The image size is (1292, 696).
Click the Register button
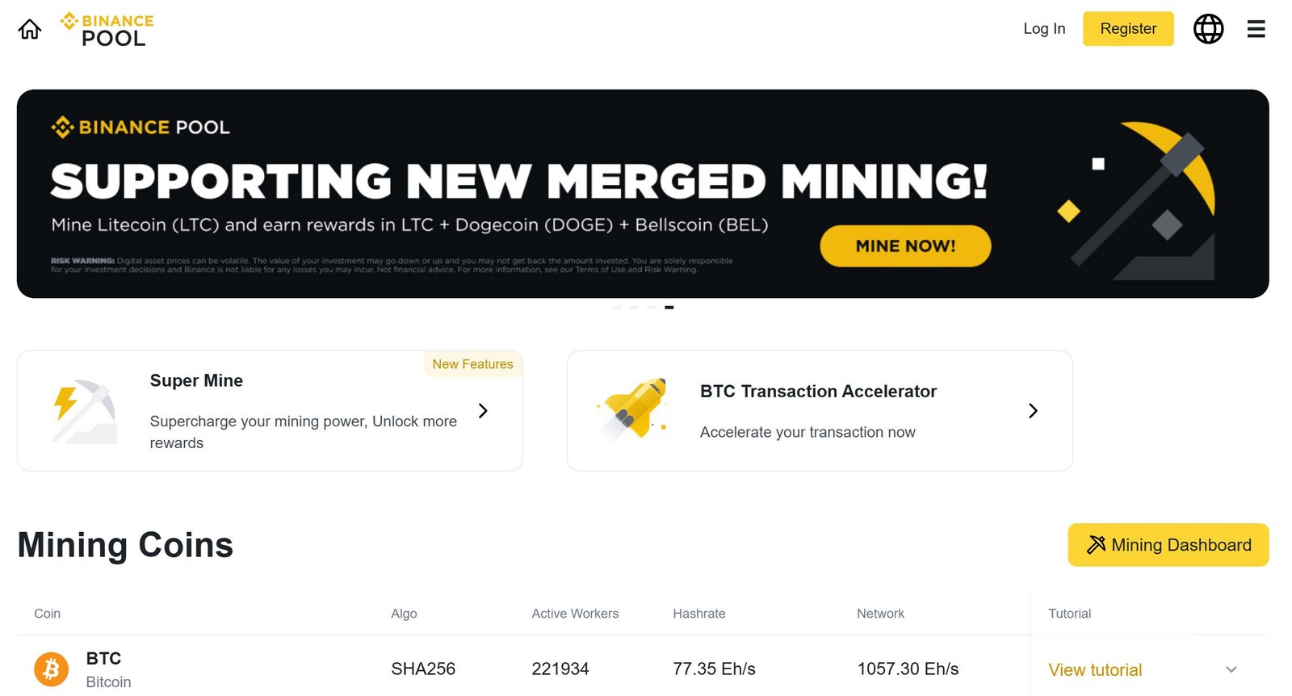click(1127, 28)
